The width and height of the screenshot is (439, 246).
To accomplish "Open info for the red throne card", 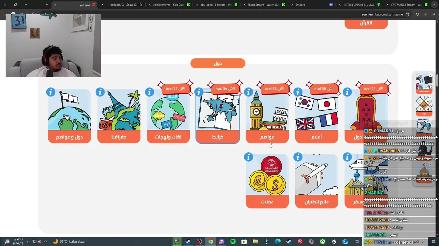I will pos(347,92).
